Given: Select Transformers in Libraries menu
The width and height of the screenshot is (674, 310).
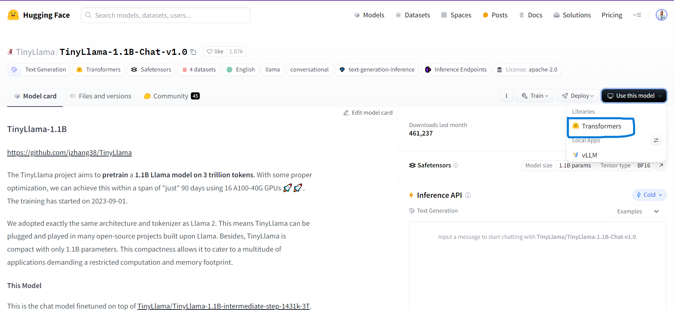Looking at the screenshot, I should click(601, 126).
